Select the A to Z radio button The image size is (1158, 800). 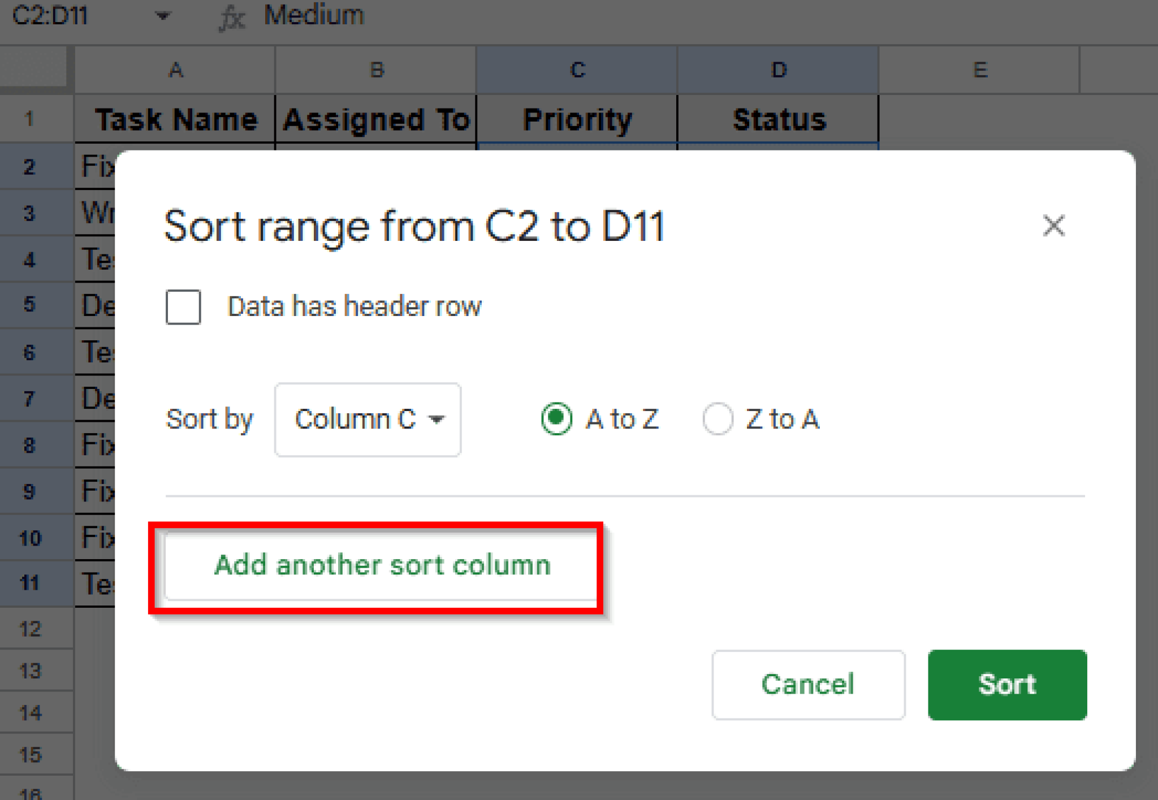pyautogui.click(x=556, y=419)
